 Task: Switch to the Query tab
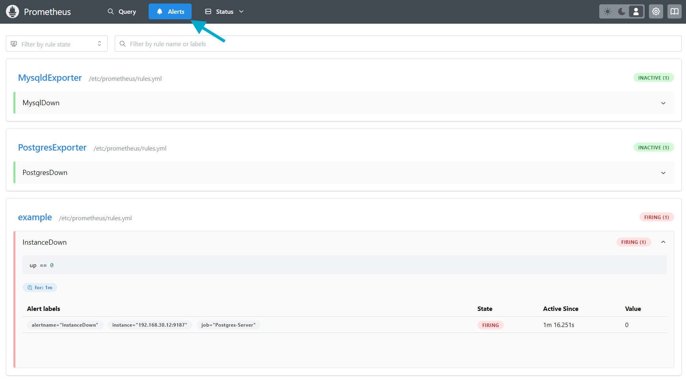[x=122, y=11]
